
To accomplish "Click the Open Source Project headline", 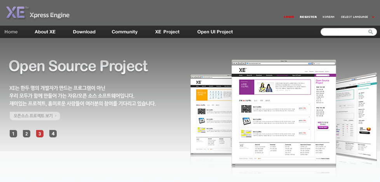I will pos(78,66).
